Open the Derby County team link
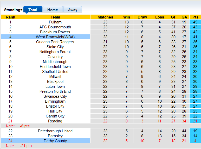201x149 pixels. click(55, 141)
